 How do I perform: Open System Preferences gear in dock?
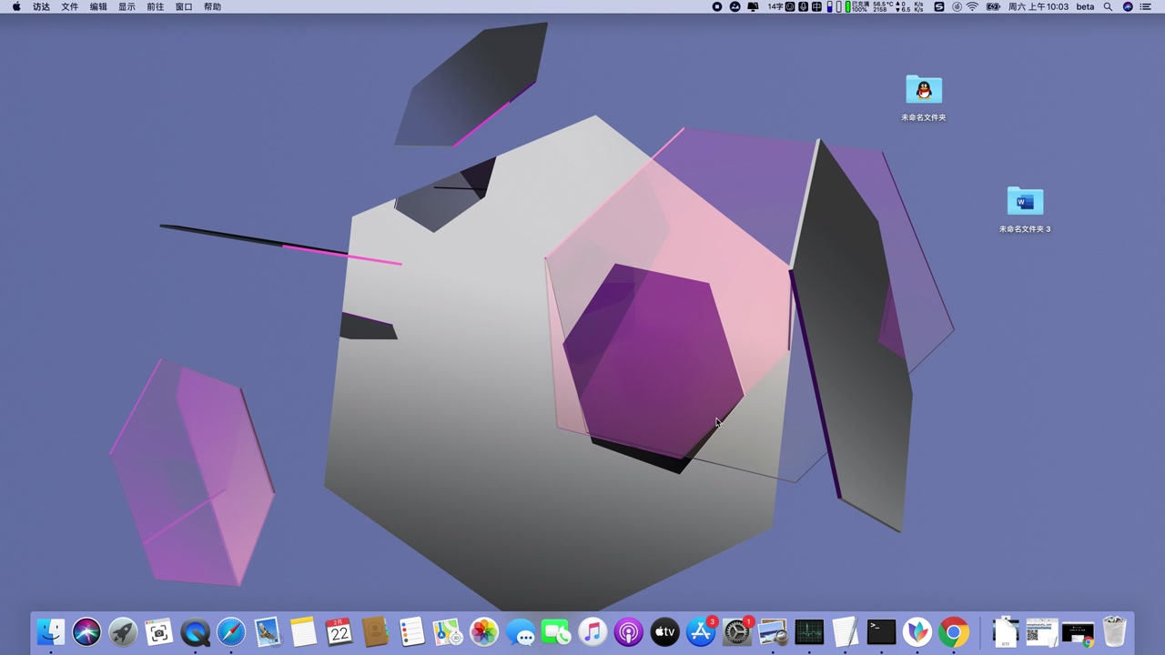tap(737, 631)
